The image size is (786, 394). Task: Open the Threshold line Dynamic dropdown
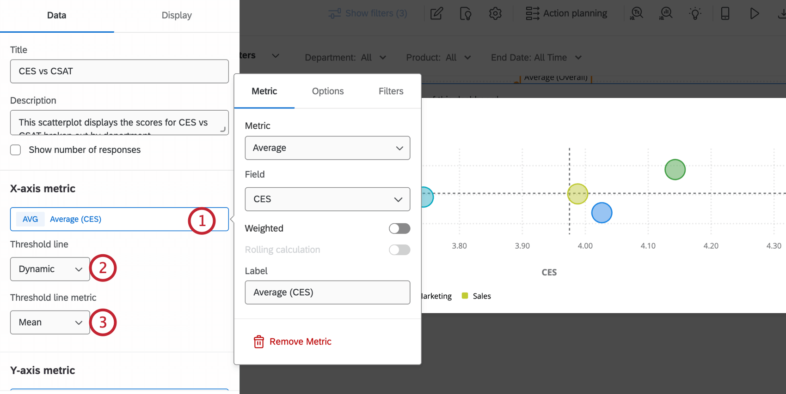tap(50, 269)
